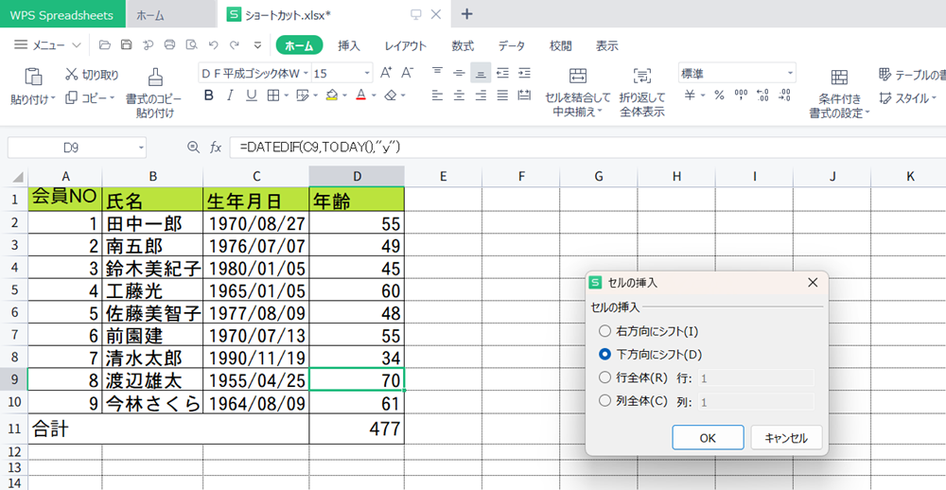The image size is (946, 490).
Task: Open the セルを結合して中央揃え merge button
Action: 578,91
